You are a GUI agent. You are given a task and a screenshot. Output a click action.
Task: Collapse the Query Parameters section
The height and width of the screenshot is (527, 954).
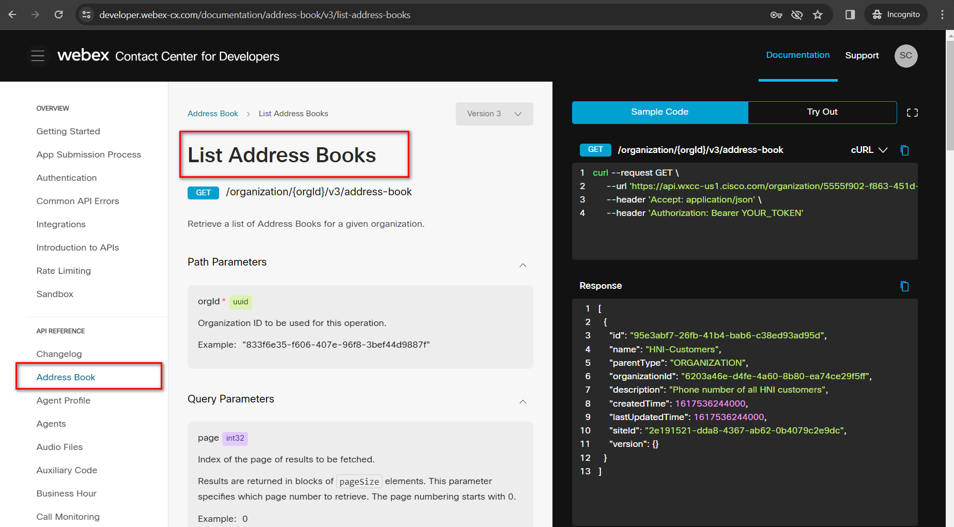coord(523,401)
